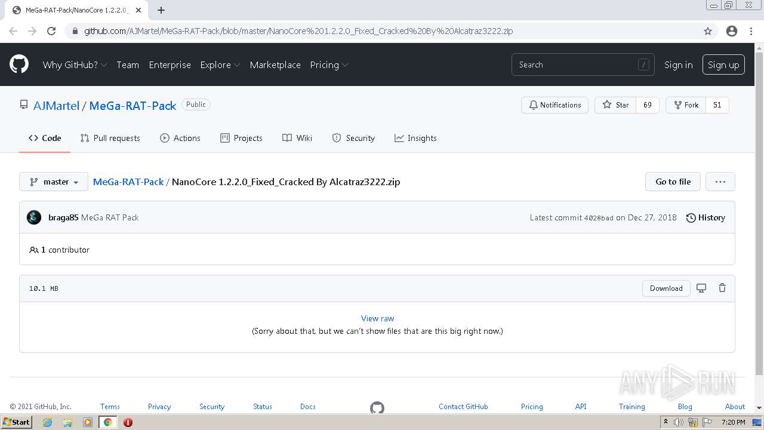Open Chrome profile avatar icon
The height and width of the screenshot is (430, 764).
[732, 31]
